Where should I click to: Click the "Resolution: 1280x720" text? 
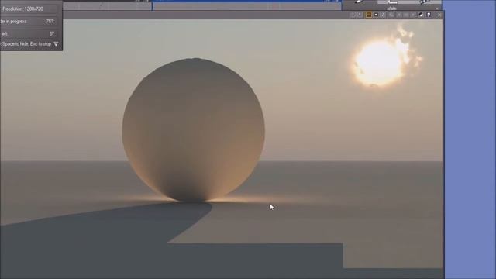22,9
